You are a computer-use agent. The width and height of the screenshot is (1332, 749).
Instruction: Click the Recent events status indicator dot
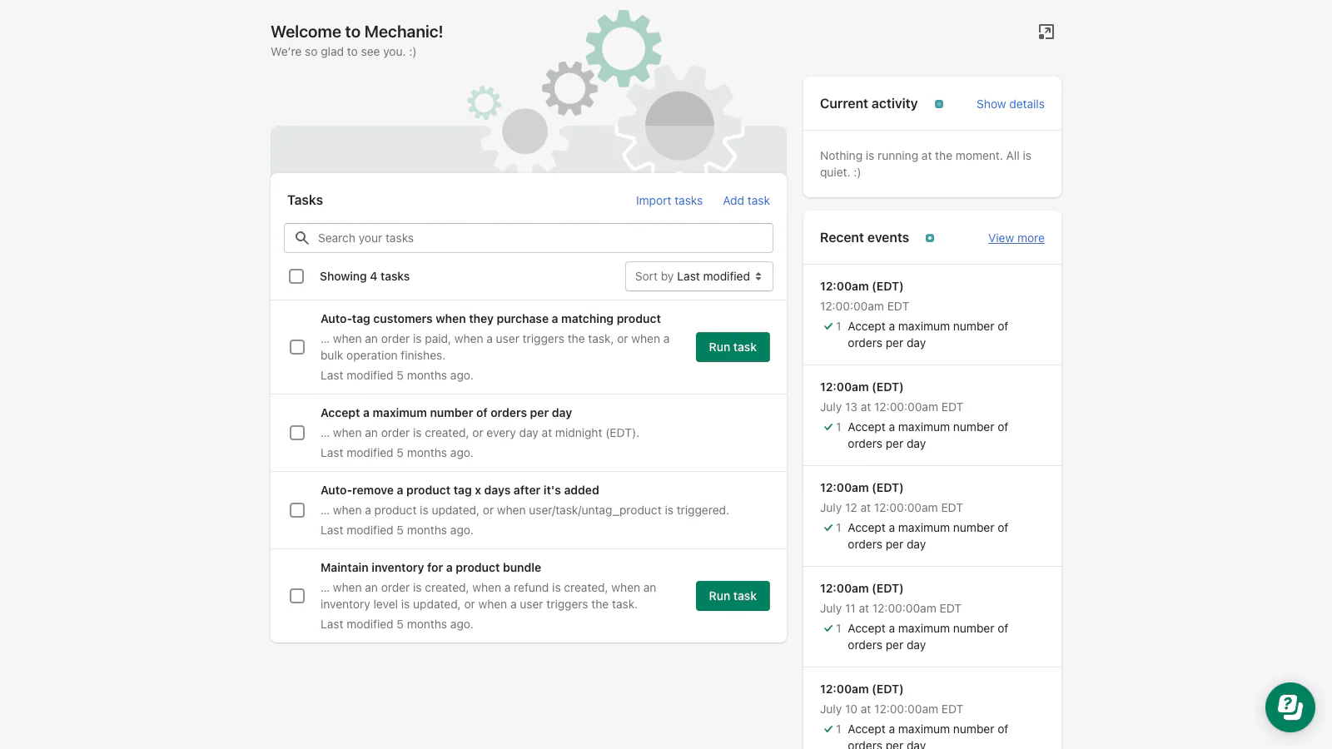930,238
